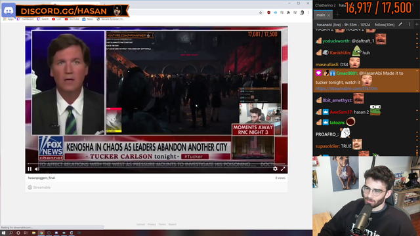This screenshot has width=420, height=236.
Task: Click the video title hasanpoggers_final
Action: click(41, 178)
